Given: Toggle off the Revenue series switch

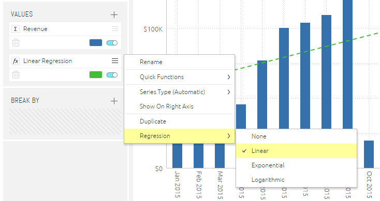Looking at the screenshot, I should (112, 43).
